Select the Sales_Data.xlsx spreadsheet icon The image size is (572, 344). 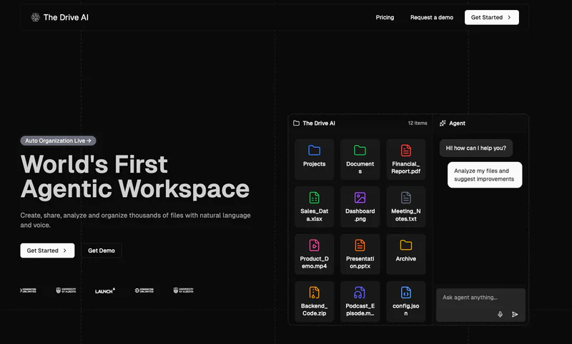tap(314, 198)
